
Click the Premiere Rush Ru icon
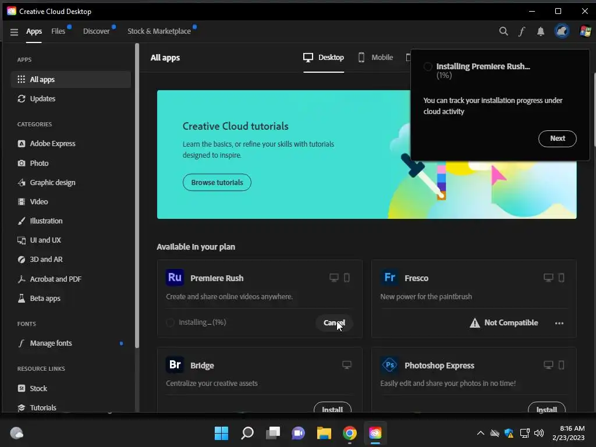(x=175, y=278)
